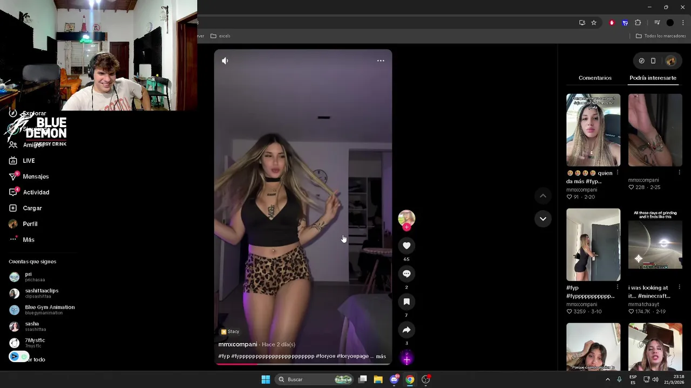The image size is (691, 388).
Task: Open the suggested video with 3259 likes
Action: click(593, 245)
